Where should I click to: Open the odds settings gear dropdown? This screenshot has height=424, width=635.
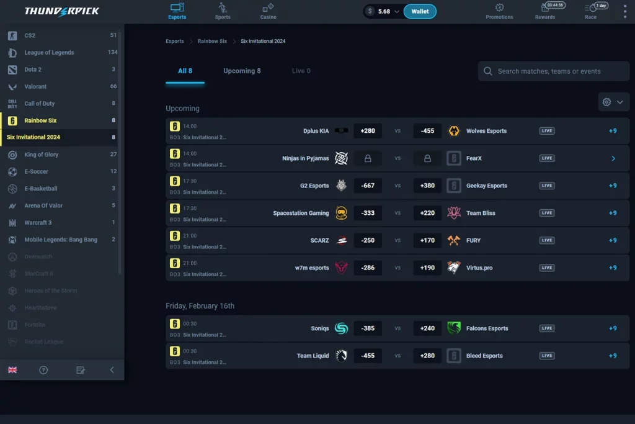[x=613, y=102]
